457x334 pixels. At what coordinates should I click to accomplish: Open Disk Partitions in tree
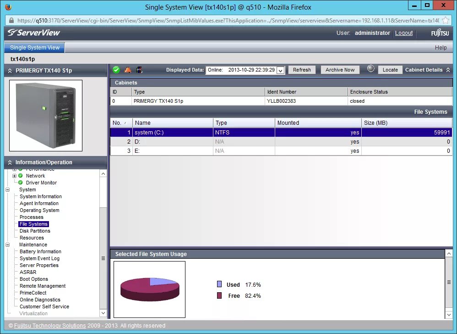click(x=35, y=231)
